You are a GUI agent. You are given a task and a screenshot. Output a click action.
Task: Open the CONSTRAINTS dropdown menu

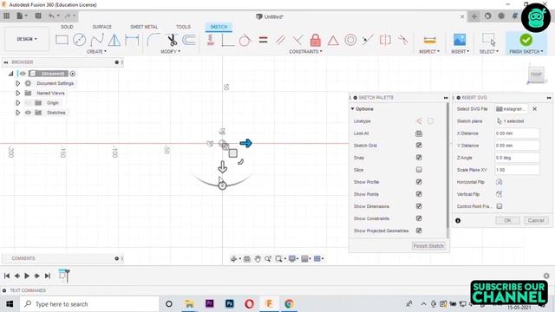pos(305,52)
